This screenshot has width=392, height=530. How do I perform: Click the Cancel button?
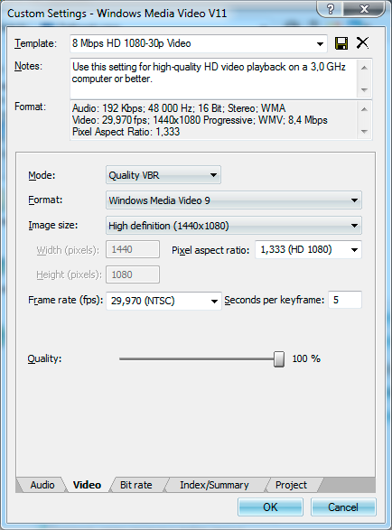(343, 507)
